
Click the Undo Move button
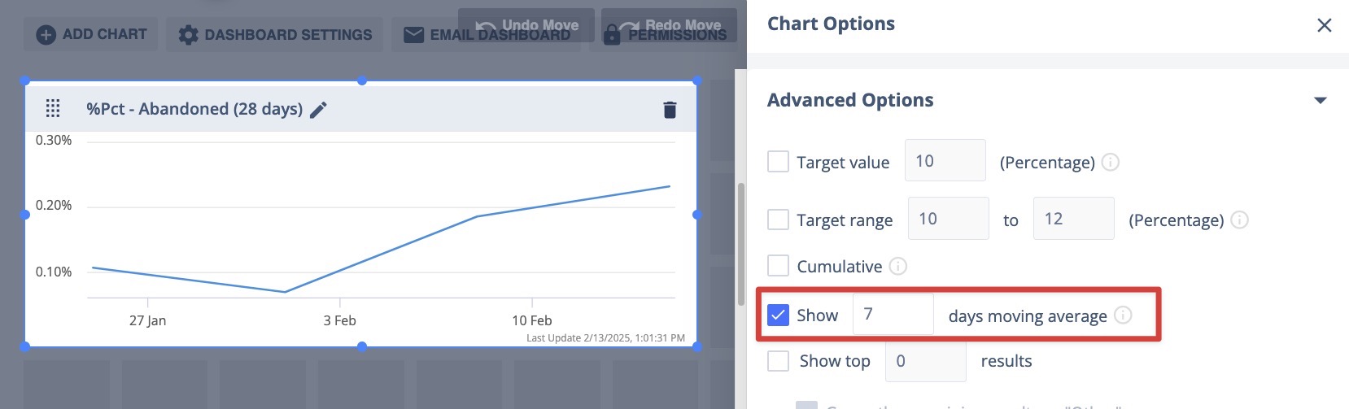point(526,25)
